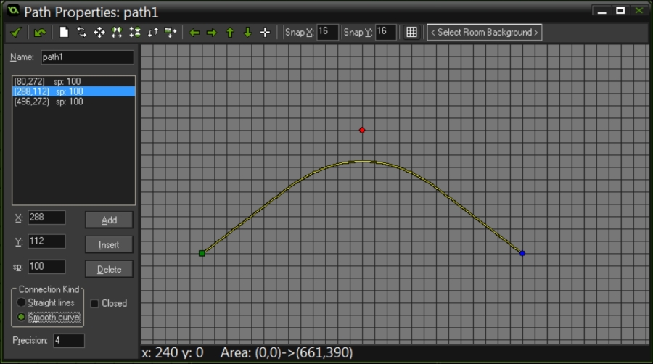Click the Snap X input field

coord(327,33)
